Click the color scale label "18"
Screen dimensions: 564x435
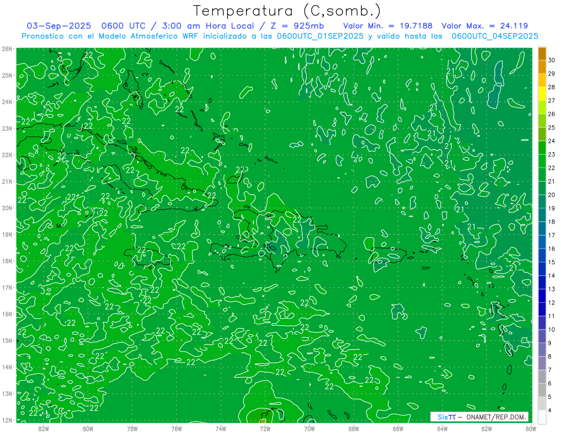coord(552,221)
